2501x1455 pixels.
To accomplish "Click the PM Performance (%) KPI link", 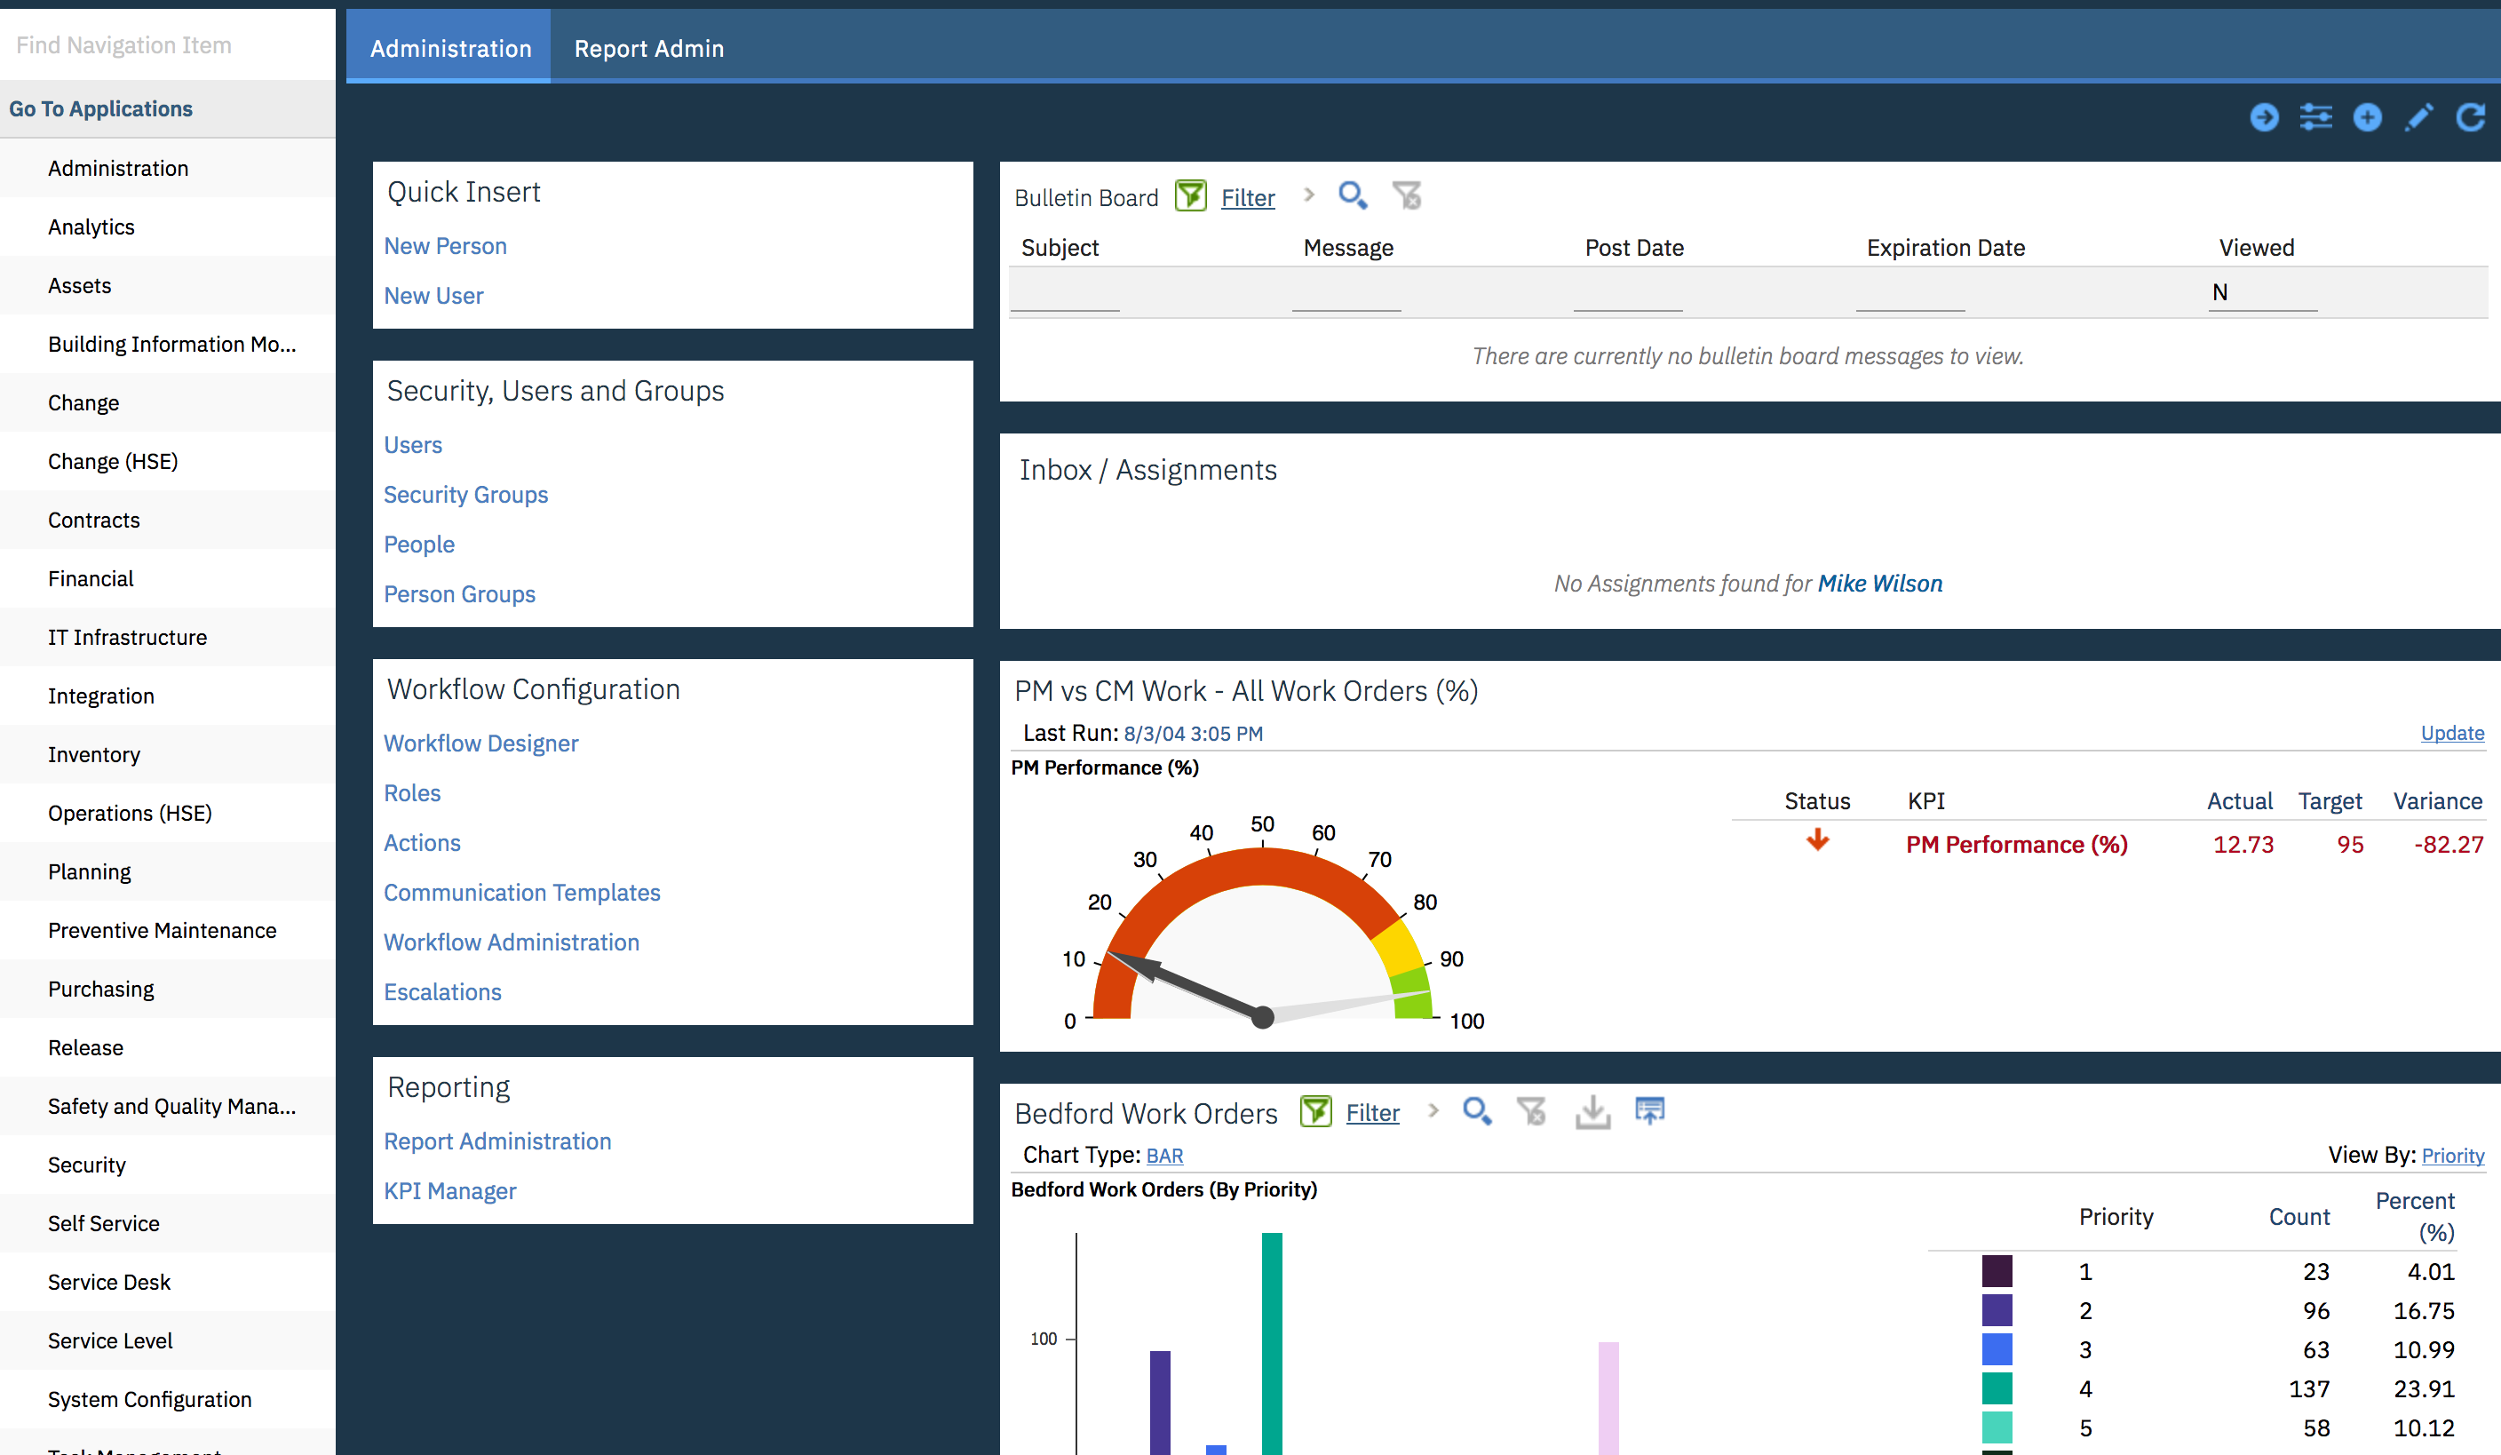I will tap(2017, 845).
